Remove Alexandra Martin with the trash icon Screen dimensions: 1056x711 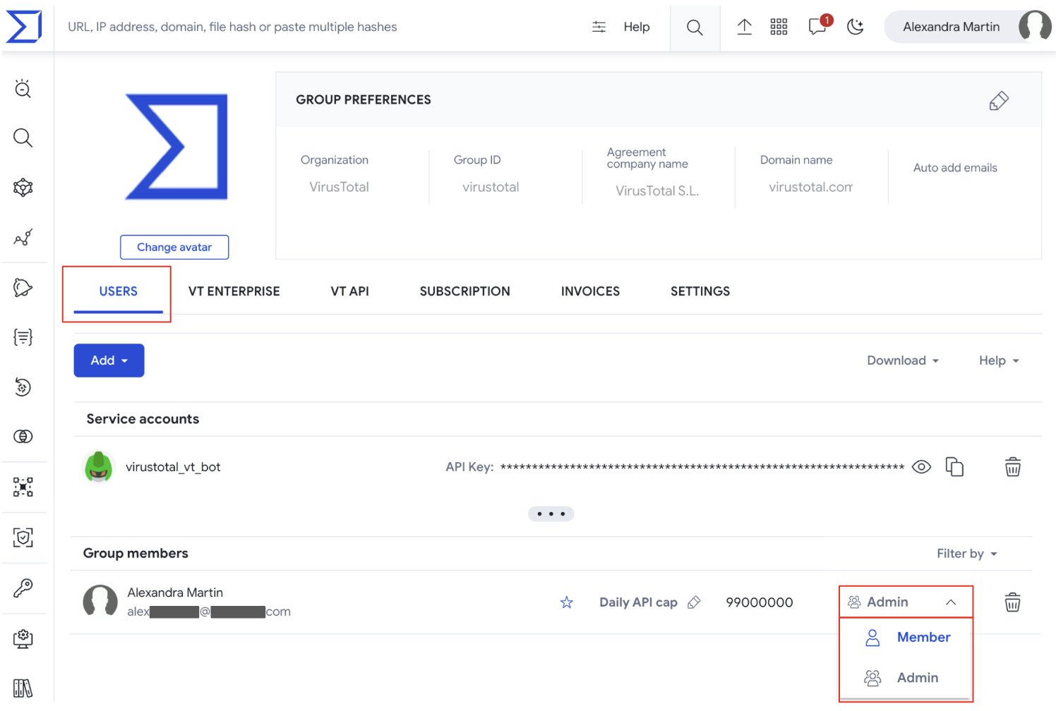1012,602
